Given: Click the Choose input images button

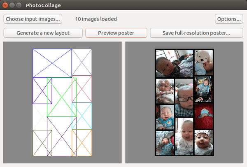Looking at the screenshot, I should tap(33, 19).
